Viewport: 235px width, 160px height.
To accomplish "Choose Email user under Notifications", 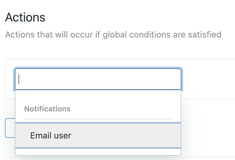I will tap(51, 135).
